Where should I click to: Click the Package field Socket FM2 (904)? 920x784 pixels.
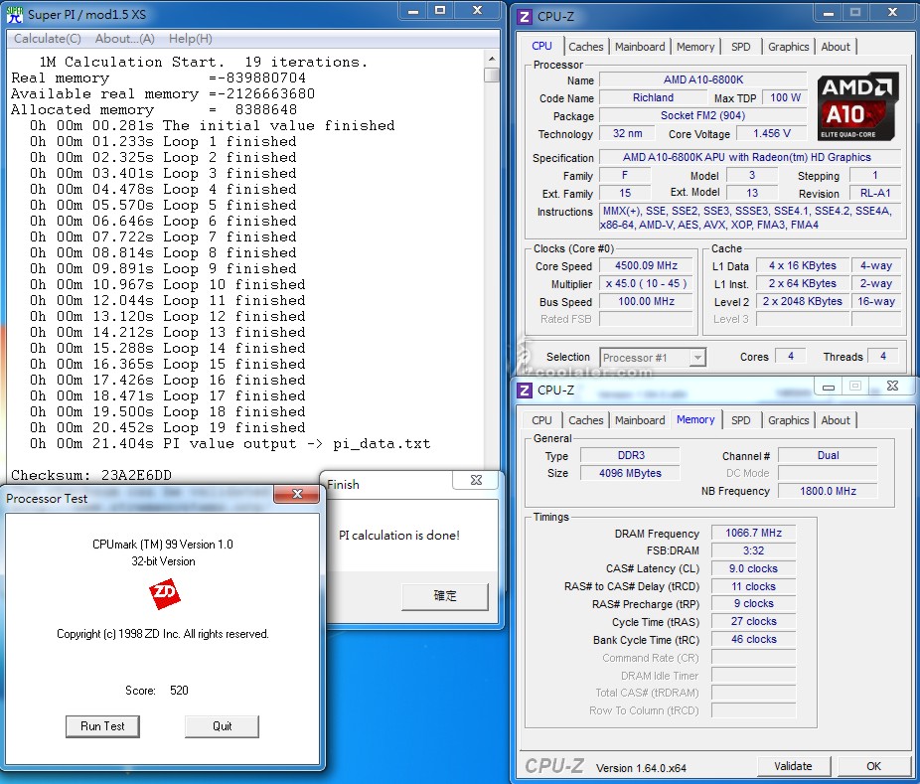point(702,115)
